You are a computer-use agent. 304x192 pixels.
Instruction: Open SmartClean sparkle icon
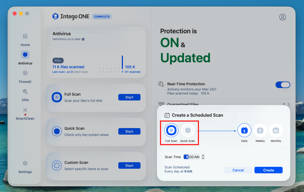point(25,110)
